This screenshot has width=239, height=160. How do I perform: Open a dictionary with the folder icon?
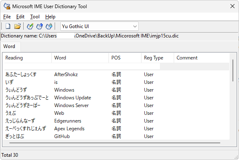(18, 26)
